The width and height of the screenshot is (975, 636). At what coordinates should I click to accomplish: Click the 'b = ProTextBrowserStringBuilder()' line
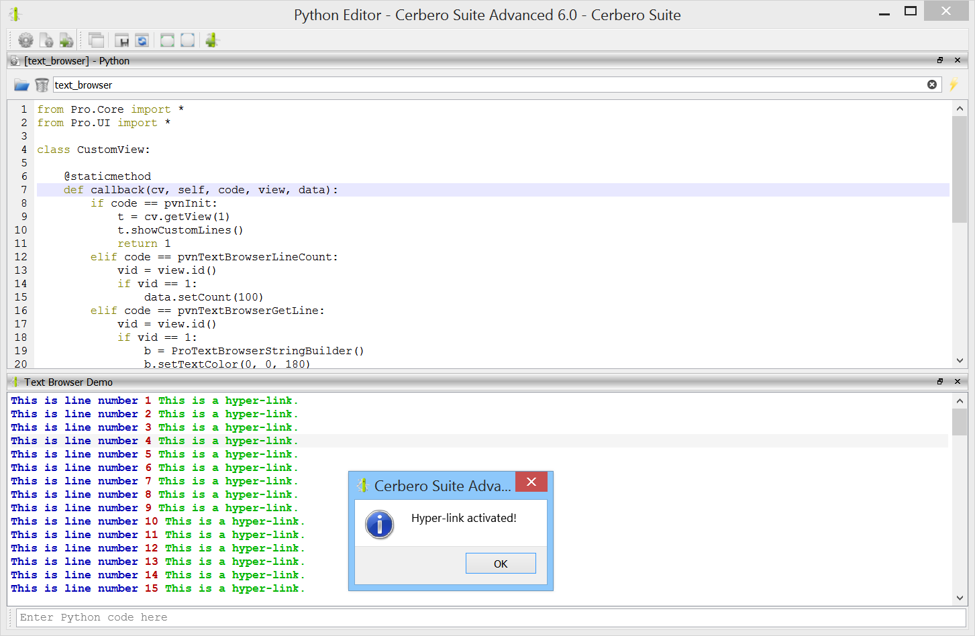click(254, 351)
